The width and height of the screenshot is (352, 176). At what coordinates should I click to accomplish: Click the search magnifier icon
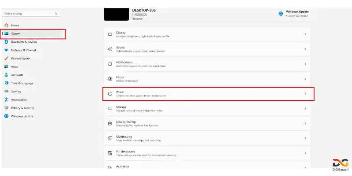[56, 14]
